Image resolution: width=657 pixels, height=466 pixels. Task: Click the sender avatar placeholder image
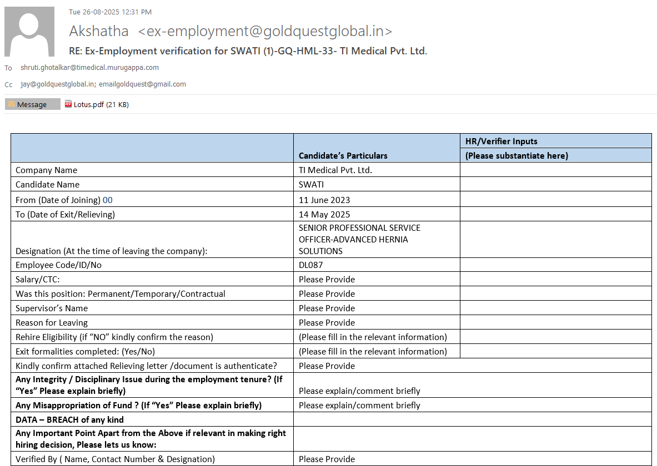[29, 32]
